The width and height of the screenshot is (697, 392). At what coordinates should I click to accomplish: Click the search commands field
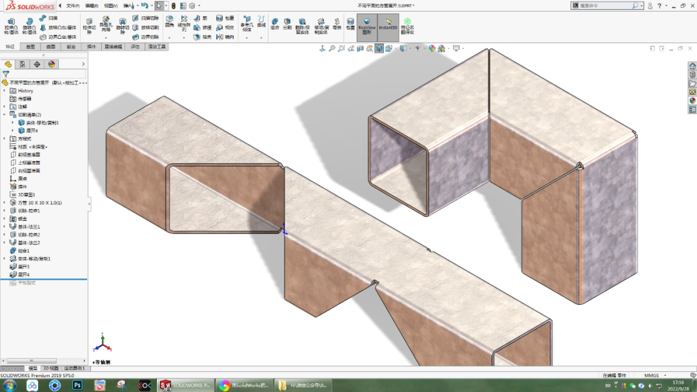605,5
